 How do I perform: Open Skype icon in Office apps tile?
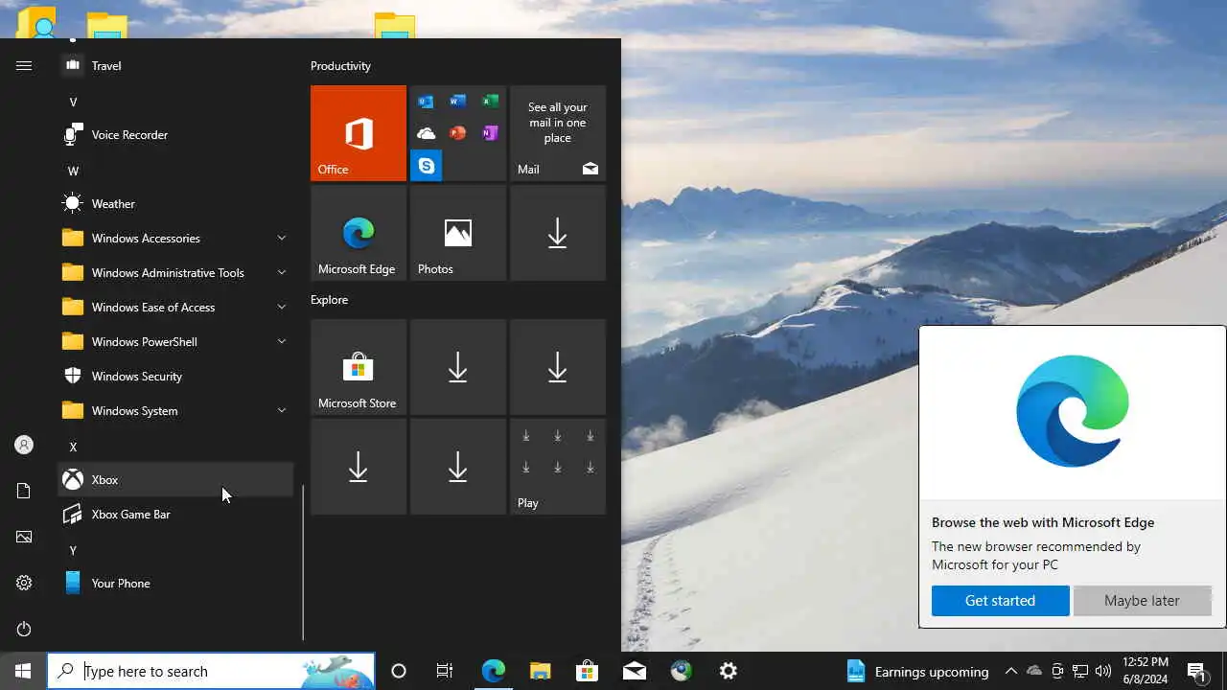pos(426,166)
